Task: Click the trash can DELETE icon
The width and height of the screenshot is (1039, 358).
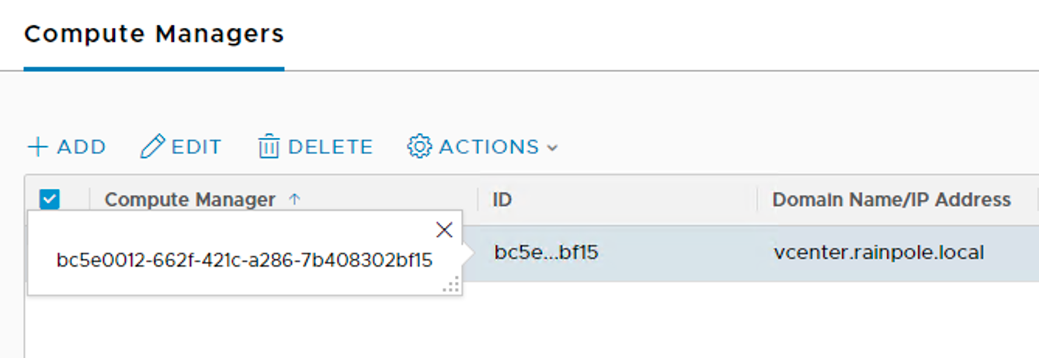Action: tap(269, 146)
